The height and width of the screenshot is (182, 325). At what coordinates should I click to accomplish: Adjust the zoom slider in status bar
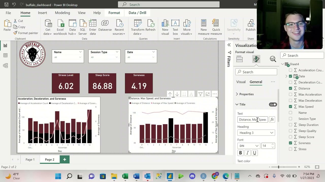(x=279, y=167)
